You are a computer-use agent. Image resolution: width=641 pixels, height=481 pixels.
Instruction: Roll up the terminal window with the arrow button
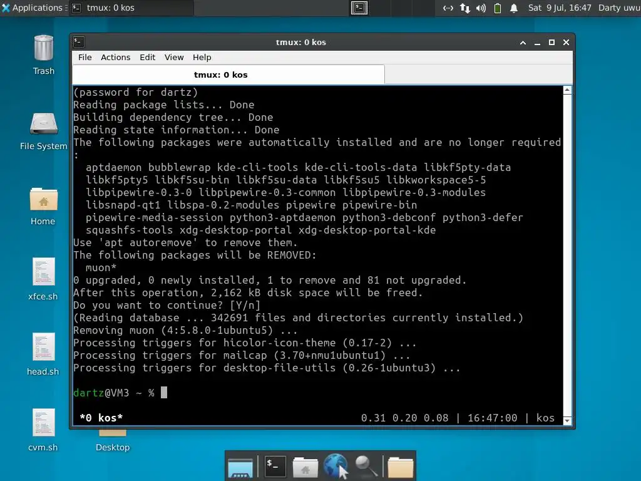523,42
